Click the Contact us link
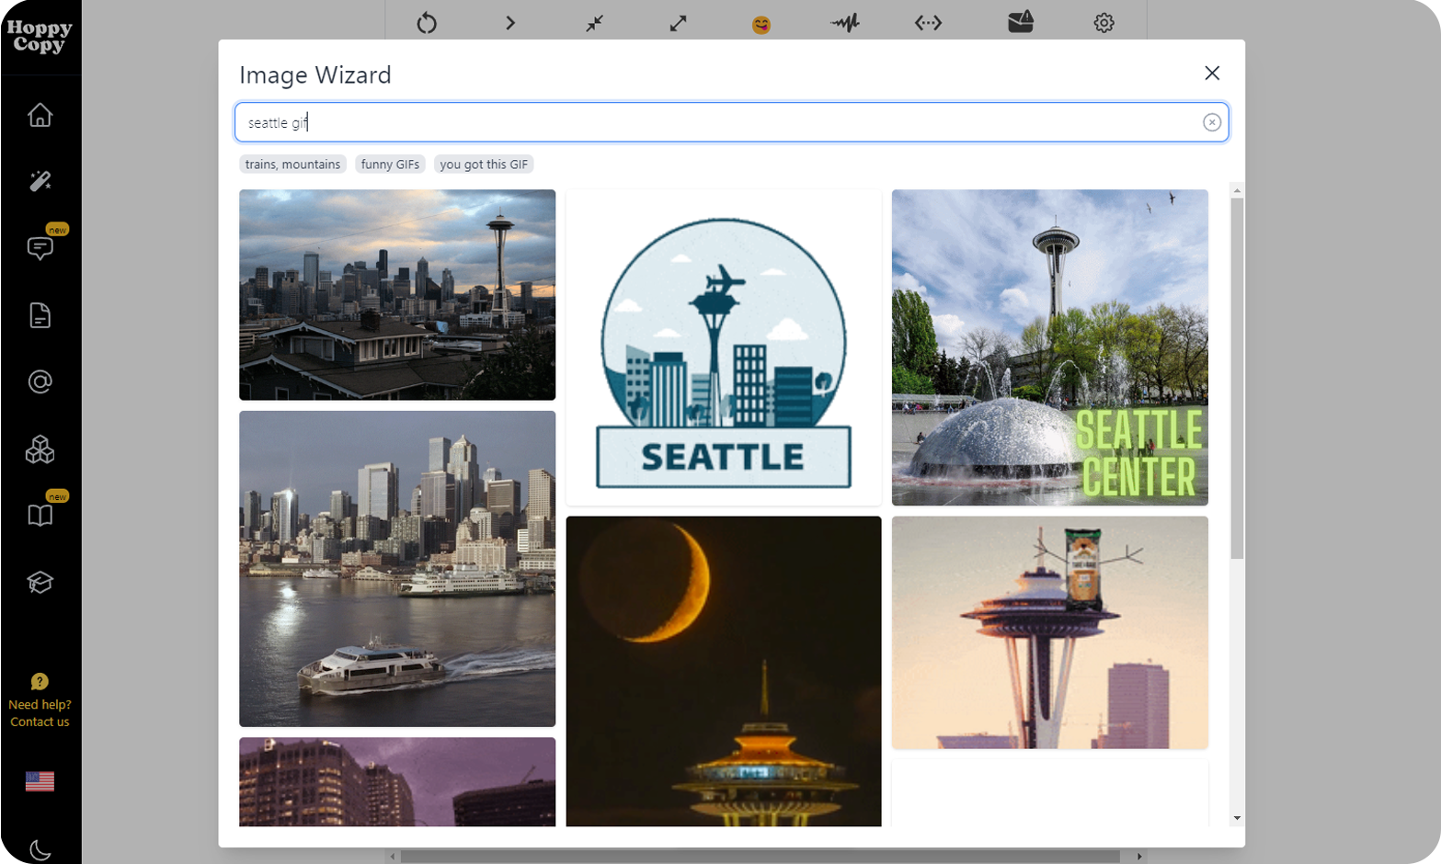 click(x=40, y=722)
